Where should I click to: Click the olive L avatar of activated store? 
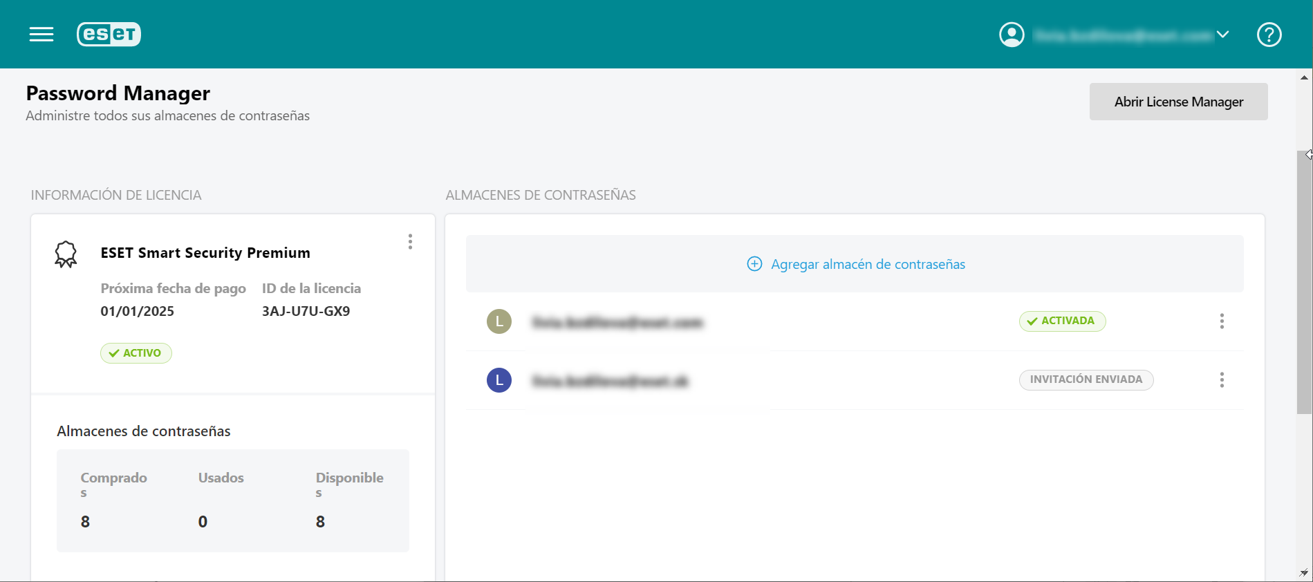(x=499, y=321)
